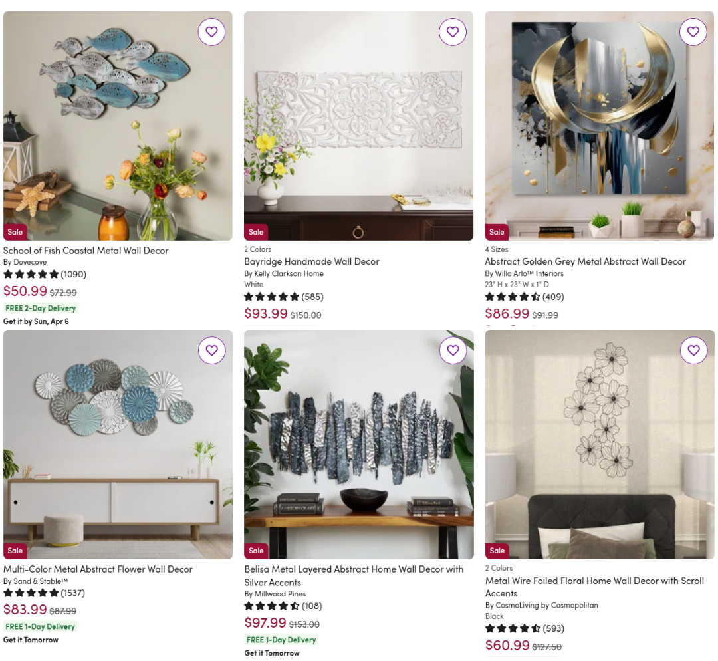Favorite the Belisa Metal Layered Abstract decor
The width and height of the screenshot is (718, 661).
(453, 350)
